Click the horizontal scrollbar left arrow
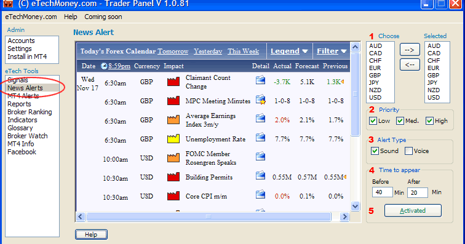 [x=81, y=217]
